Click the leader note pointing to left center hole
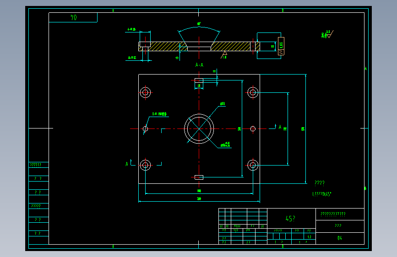Image resolution: width=397 pixels, height=257 pixels. point(159,114)
